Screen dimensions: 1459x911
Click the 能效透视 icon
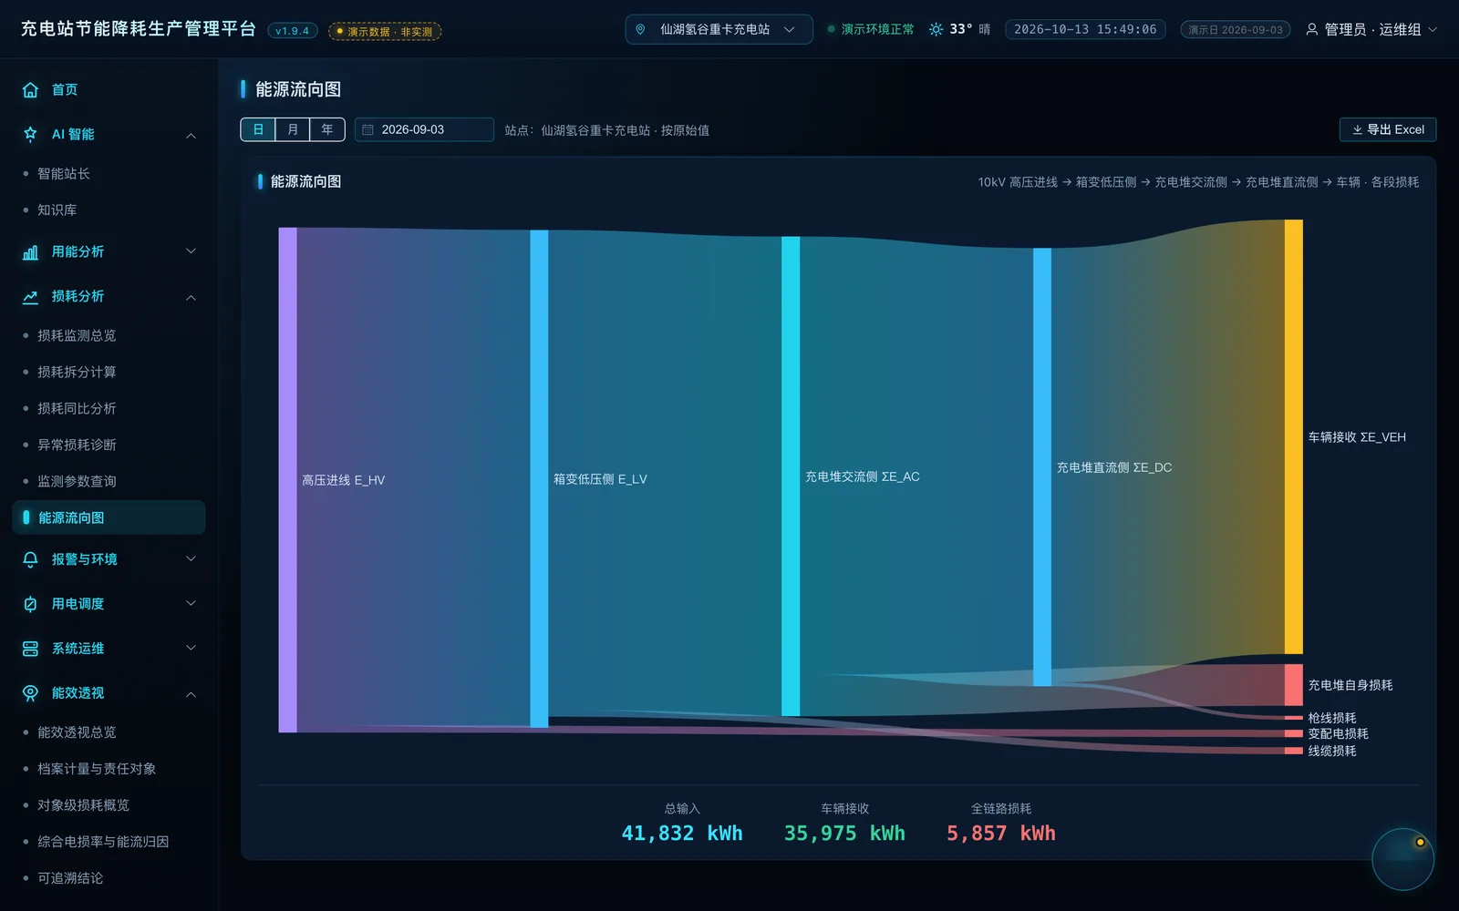tap(30, 693)
